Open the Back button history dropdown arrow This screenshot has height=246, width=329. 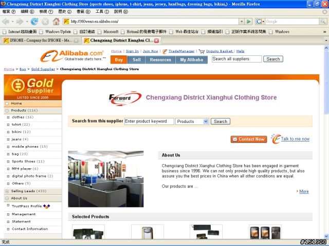[x=12, y=22]
